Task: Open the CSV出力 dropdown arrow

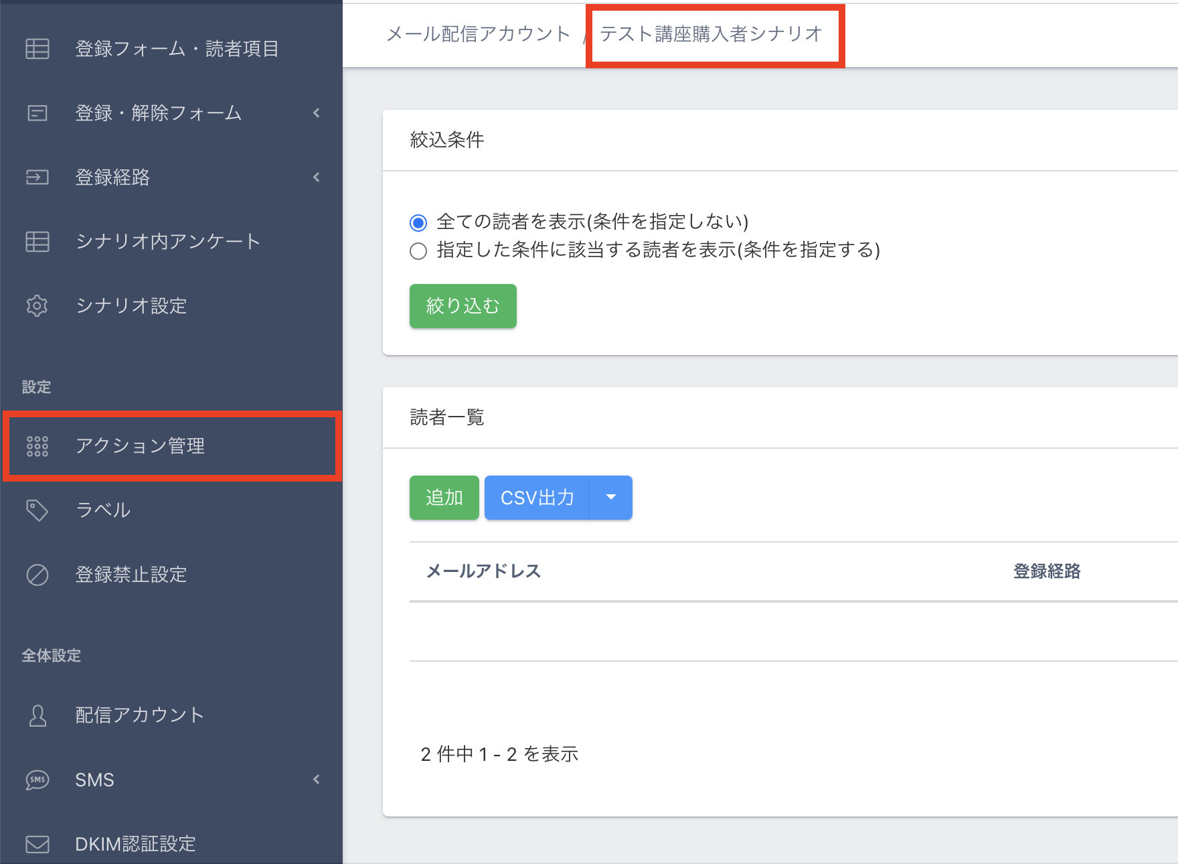Action: (x=610, y=497)
